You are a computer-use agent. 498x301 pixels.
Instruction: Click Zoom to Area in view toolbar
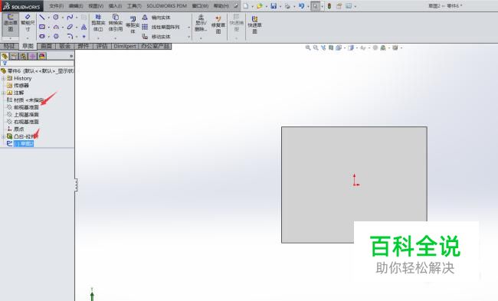316,47
